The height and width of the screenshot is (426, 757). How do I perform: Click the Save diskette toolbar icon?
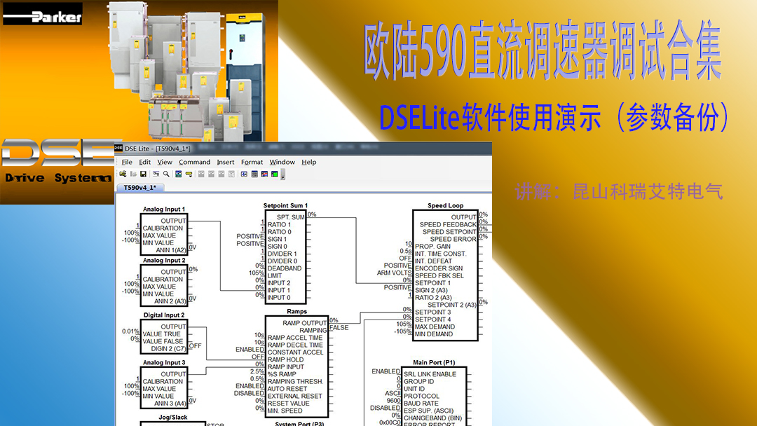(x=144, y=174)
